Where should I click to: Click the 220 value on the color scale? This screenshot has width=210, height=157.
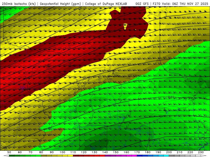pos(190,152)
